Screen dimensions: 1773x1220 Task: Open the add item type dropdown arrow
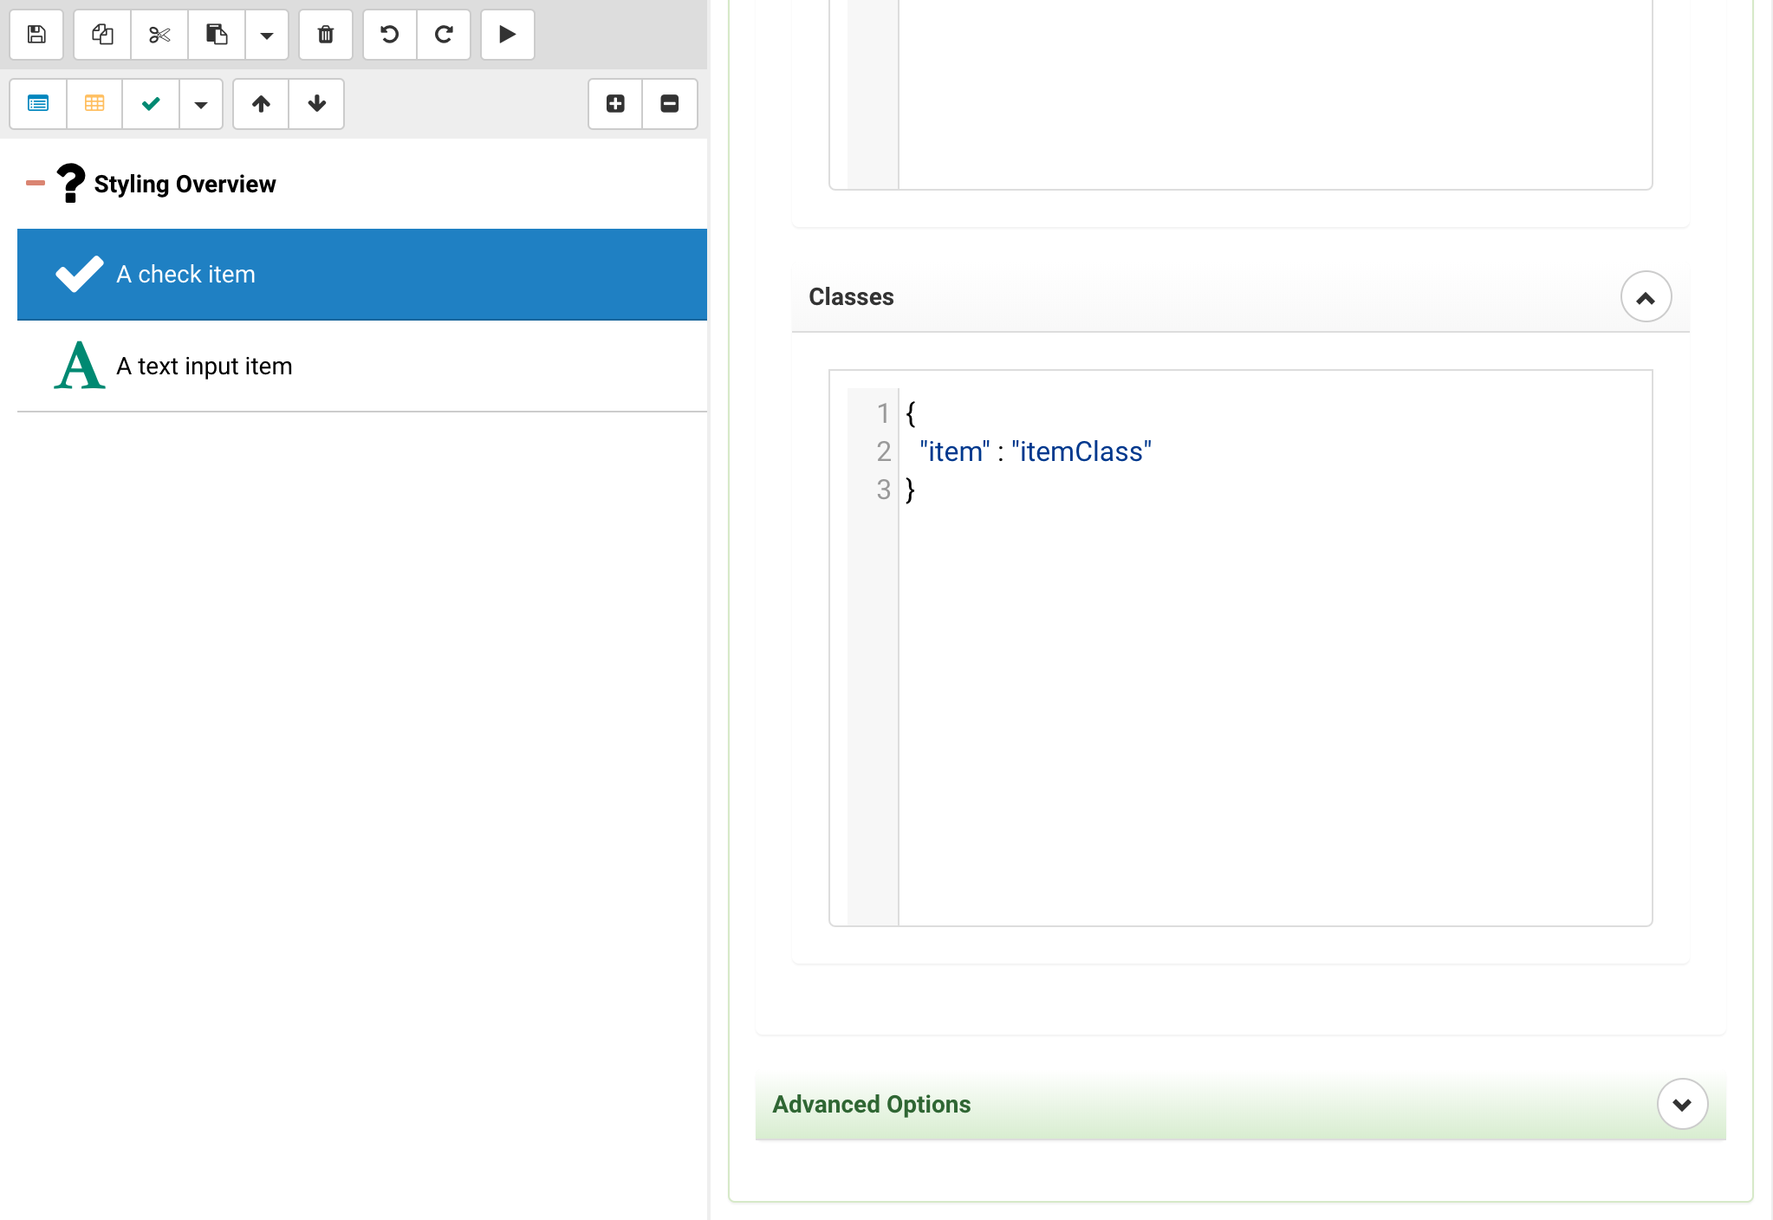[201, 104]
